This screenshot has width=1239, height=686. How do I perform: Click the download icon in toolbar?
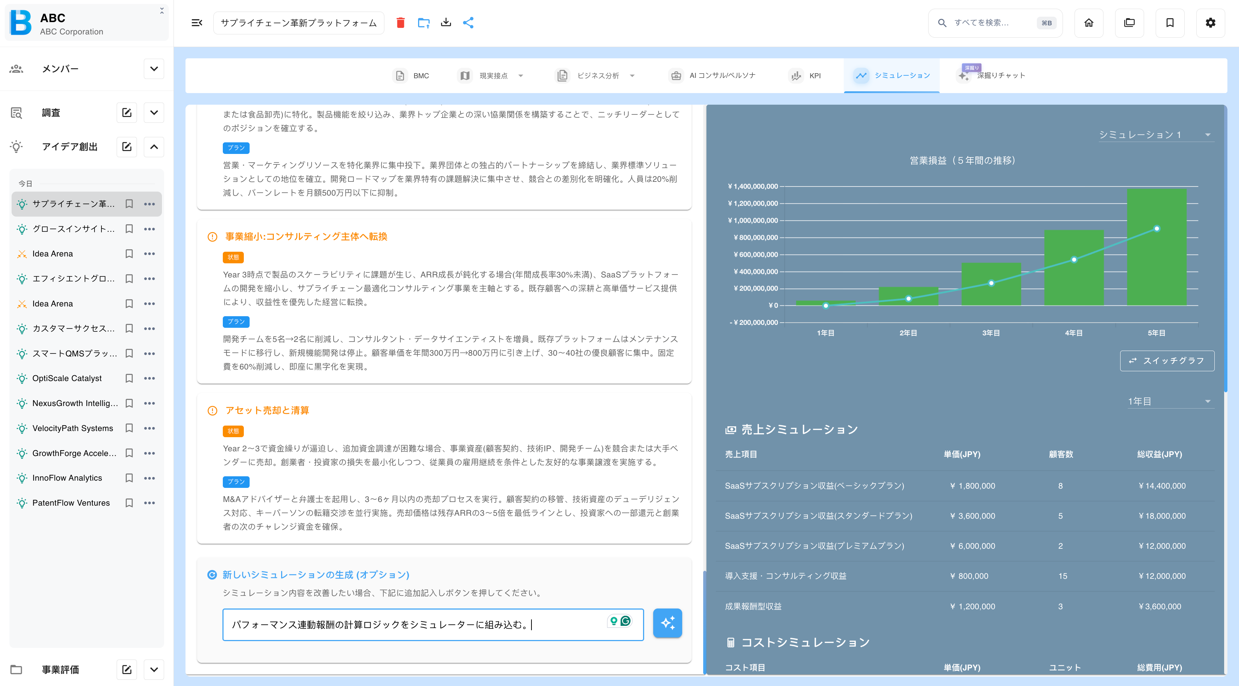click(x=446, y=22)
